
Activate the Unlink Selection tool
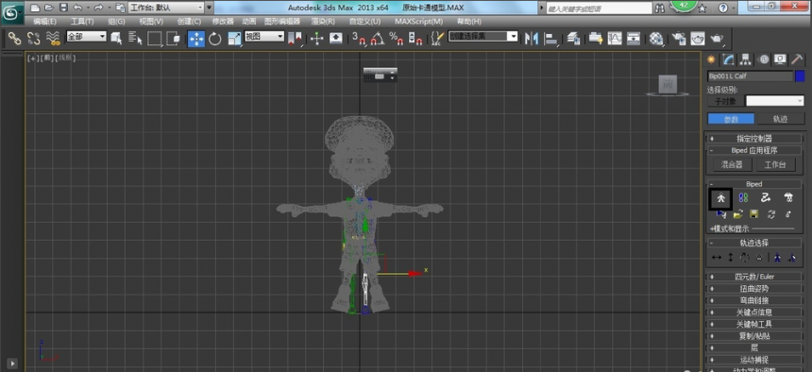point(34,38)
